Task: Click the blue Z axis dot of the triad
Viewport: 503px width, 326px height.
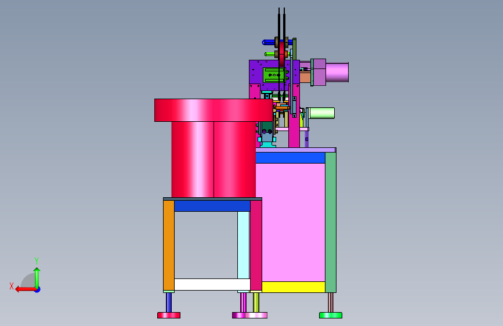Action: [38, 290]
